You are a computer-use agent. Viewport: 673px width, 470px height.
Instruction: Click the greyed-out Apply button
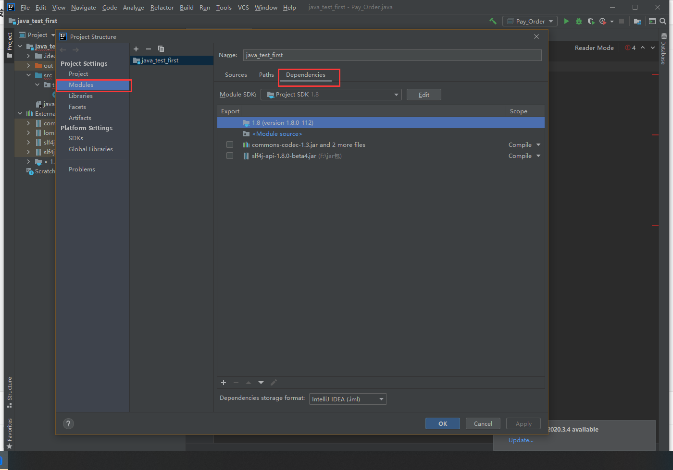coord(523,423)
